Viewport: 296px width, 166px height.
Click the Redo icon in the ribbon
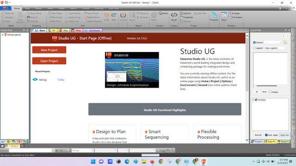tap(114, 15)
